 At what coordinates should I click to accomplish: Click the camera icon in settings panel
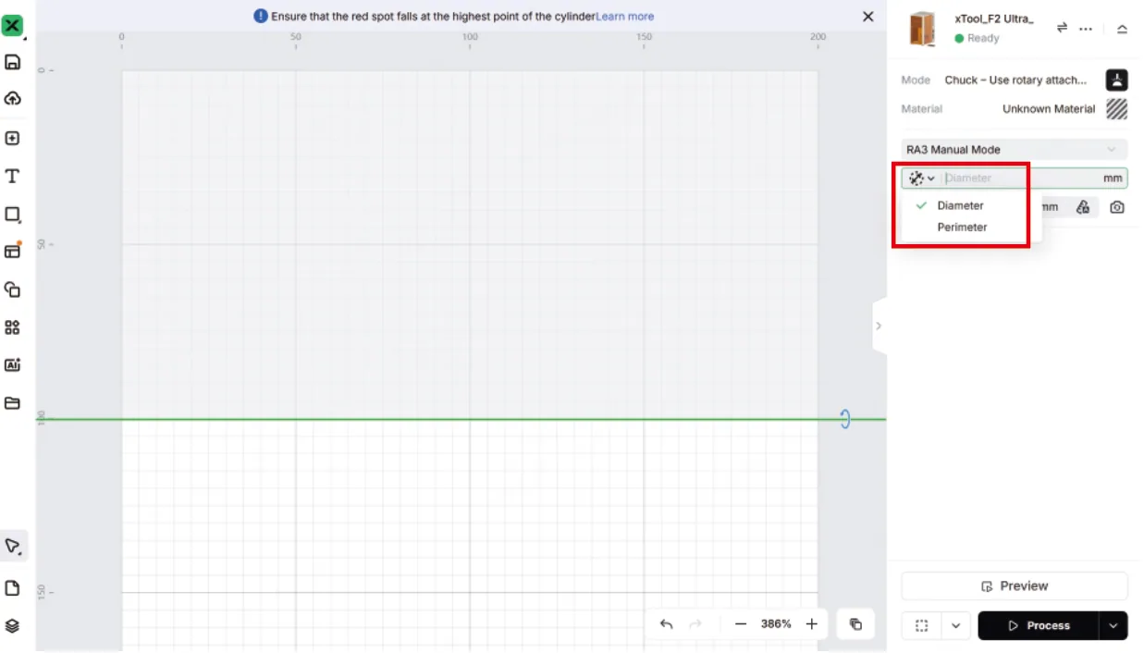click(1117, 207)
